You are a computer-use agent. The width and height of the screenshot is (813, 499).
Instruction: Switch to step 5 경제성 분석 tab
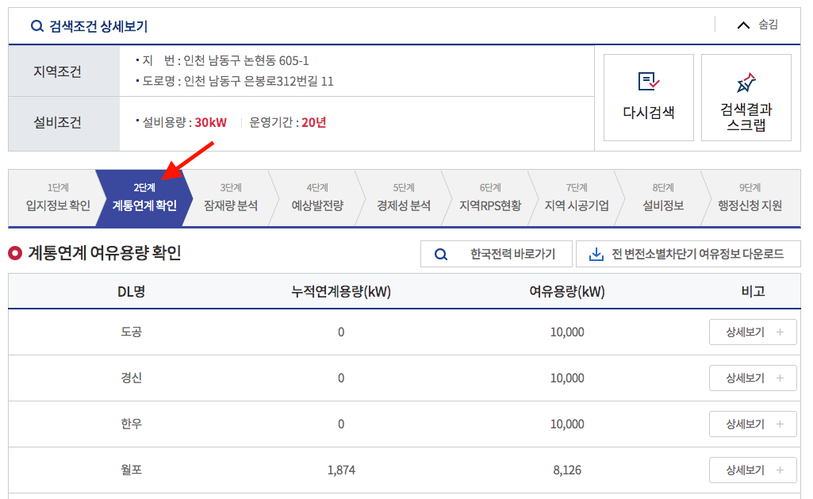coord(404,198)
